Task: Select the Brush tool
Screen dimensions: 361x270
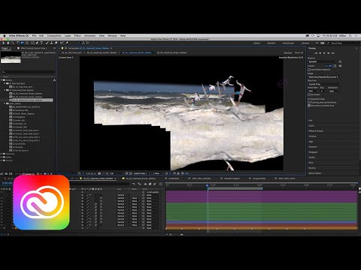Action: (47, 43)
